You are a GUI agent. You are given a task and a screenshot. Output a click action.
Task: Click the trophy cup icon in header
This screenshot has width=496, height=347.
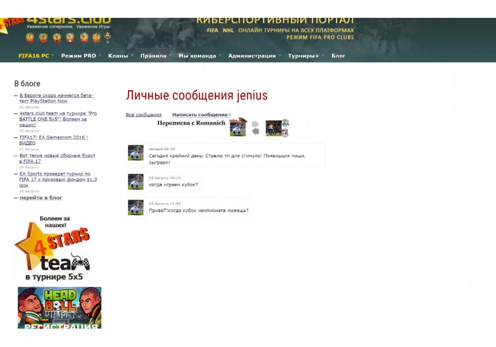click(x=108, y=38)
